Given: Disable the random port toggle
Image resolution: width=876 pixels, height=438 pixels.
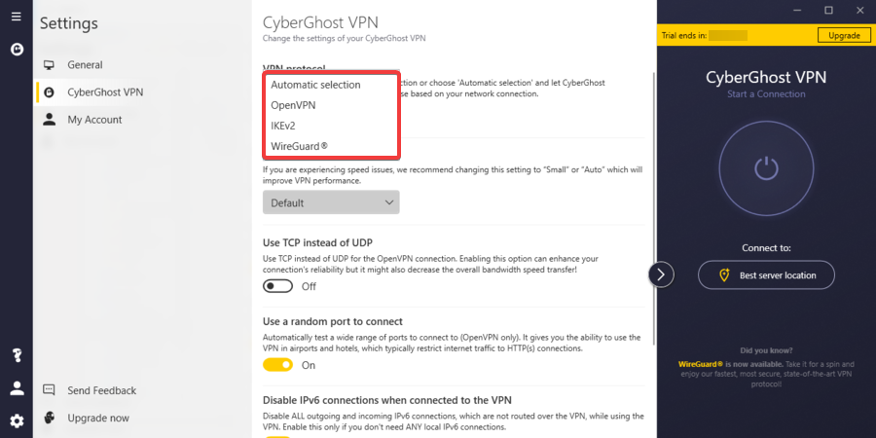Looking at the screenshot, I should pyautogui.click(x=277, y=365).
